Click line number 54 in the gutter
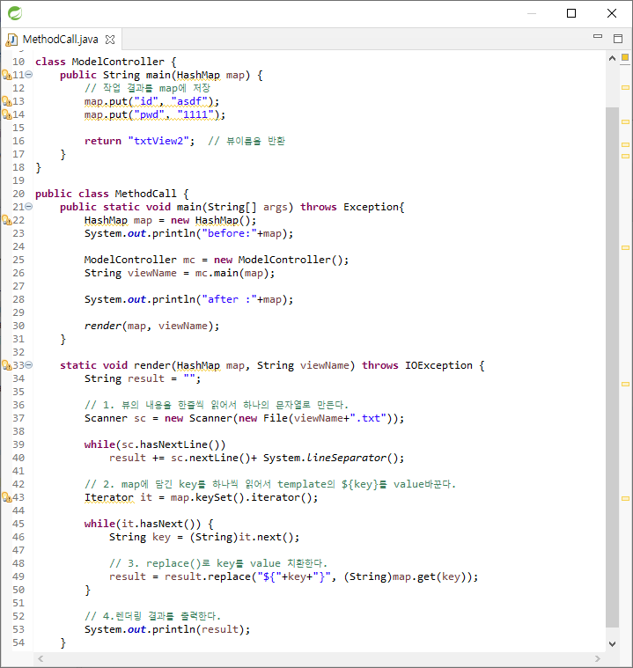 [x=18, y=642]
